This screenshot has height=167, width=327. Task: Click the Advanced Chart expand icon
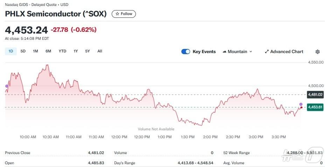(x=267, y=52)
